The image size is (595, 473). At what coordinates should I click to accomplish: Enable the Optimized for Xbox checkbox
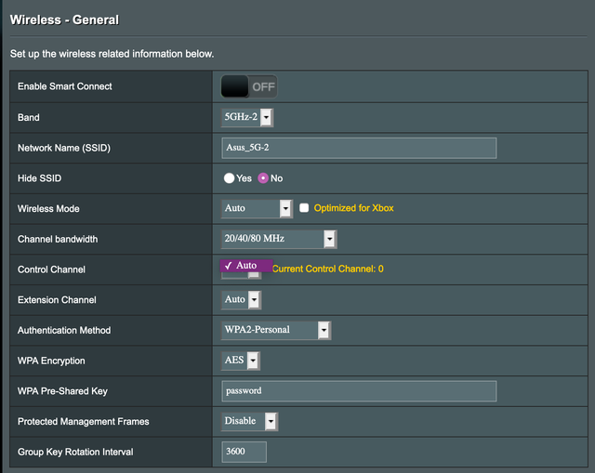click(304, 208)
